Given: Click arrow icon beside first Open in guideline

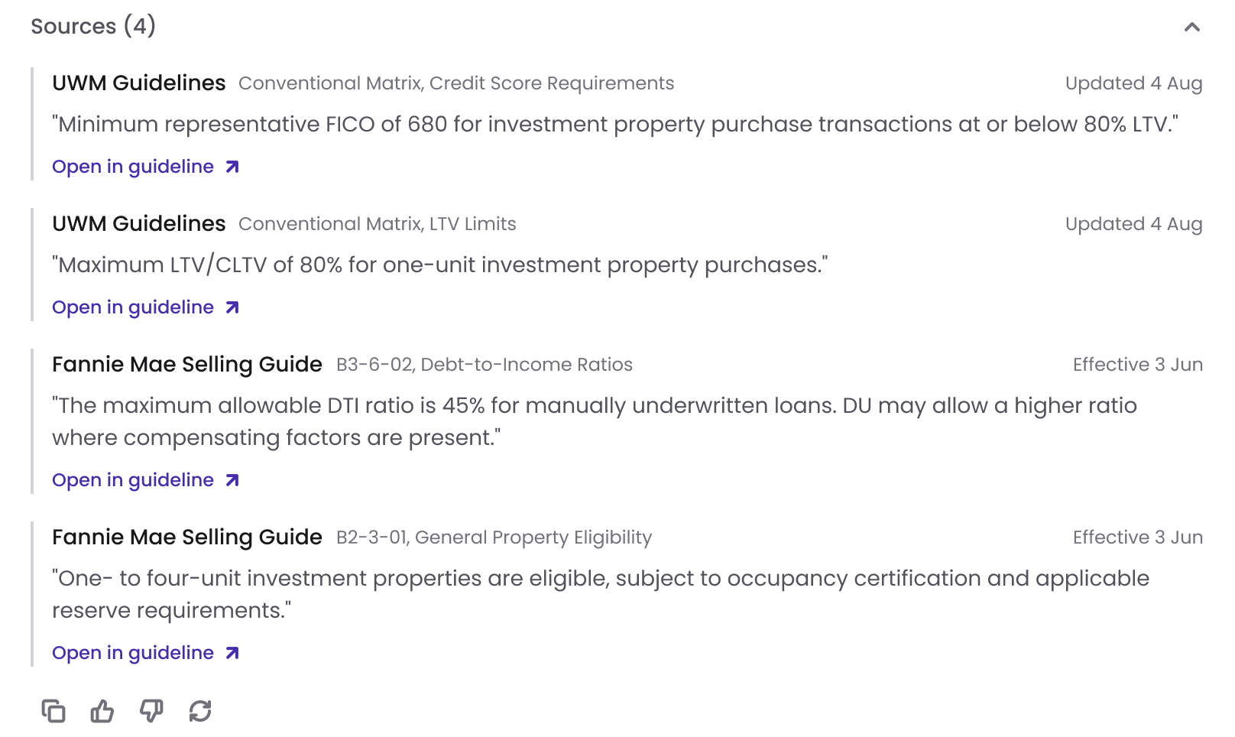Looking at the screenshot, I should tap(232, 167).
